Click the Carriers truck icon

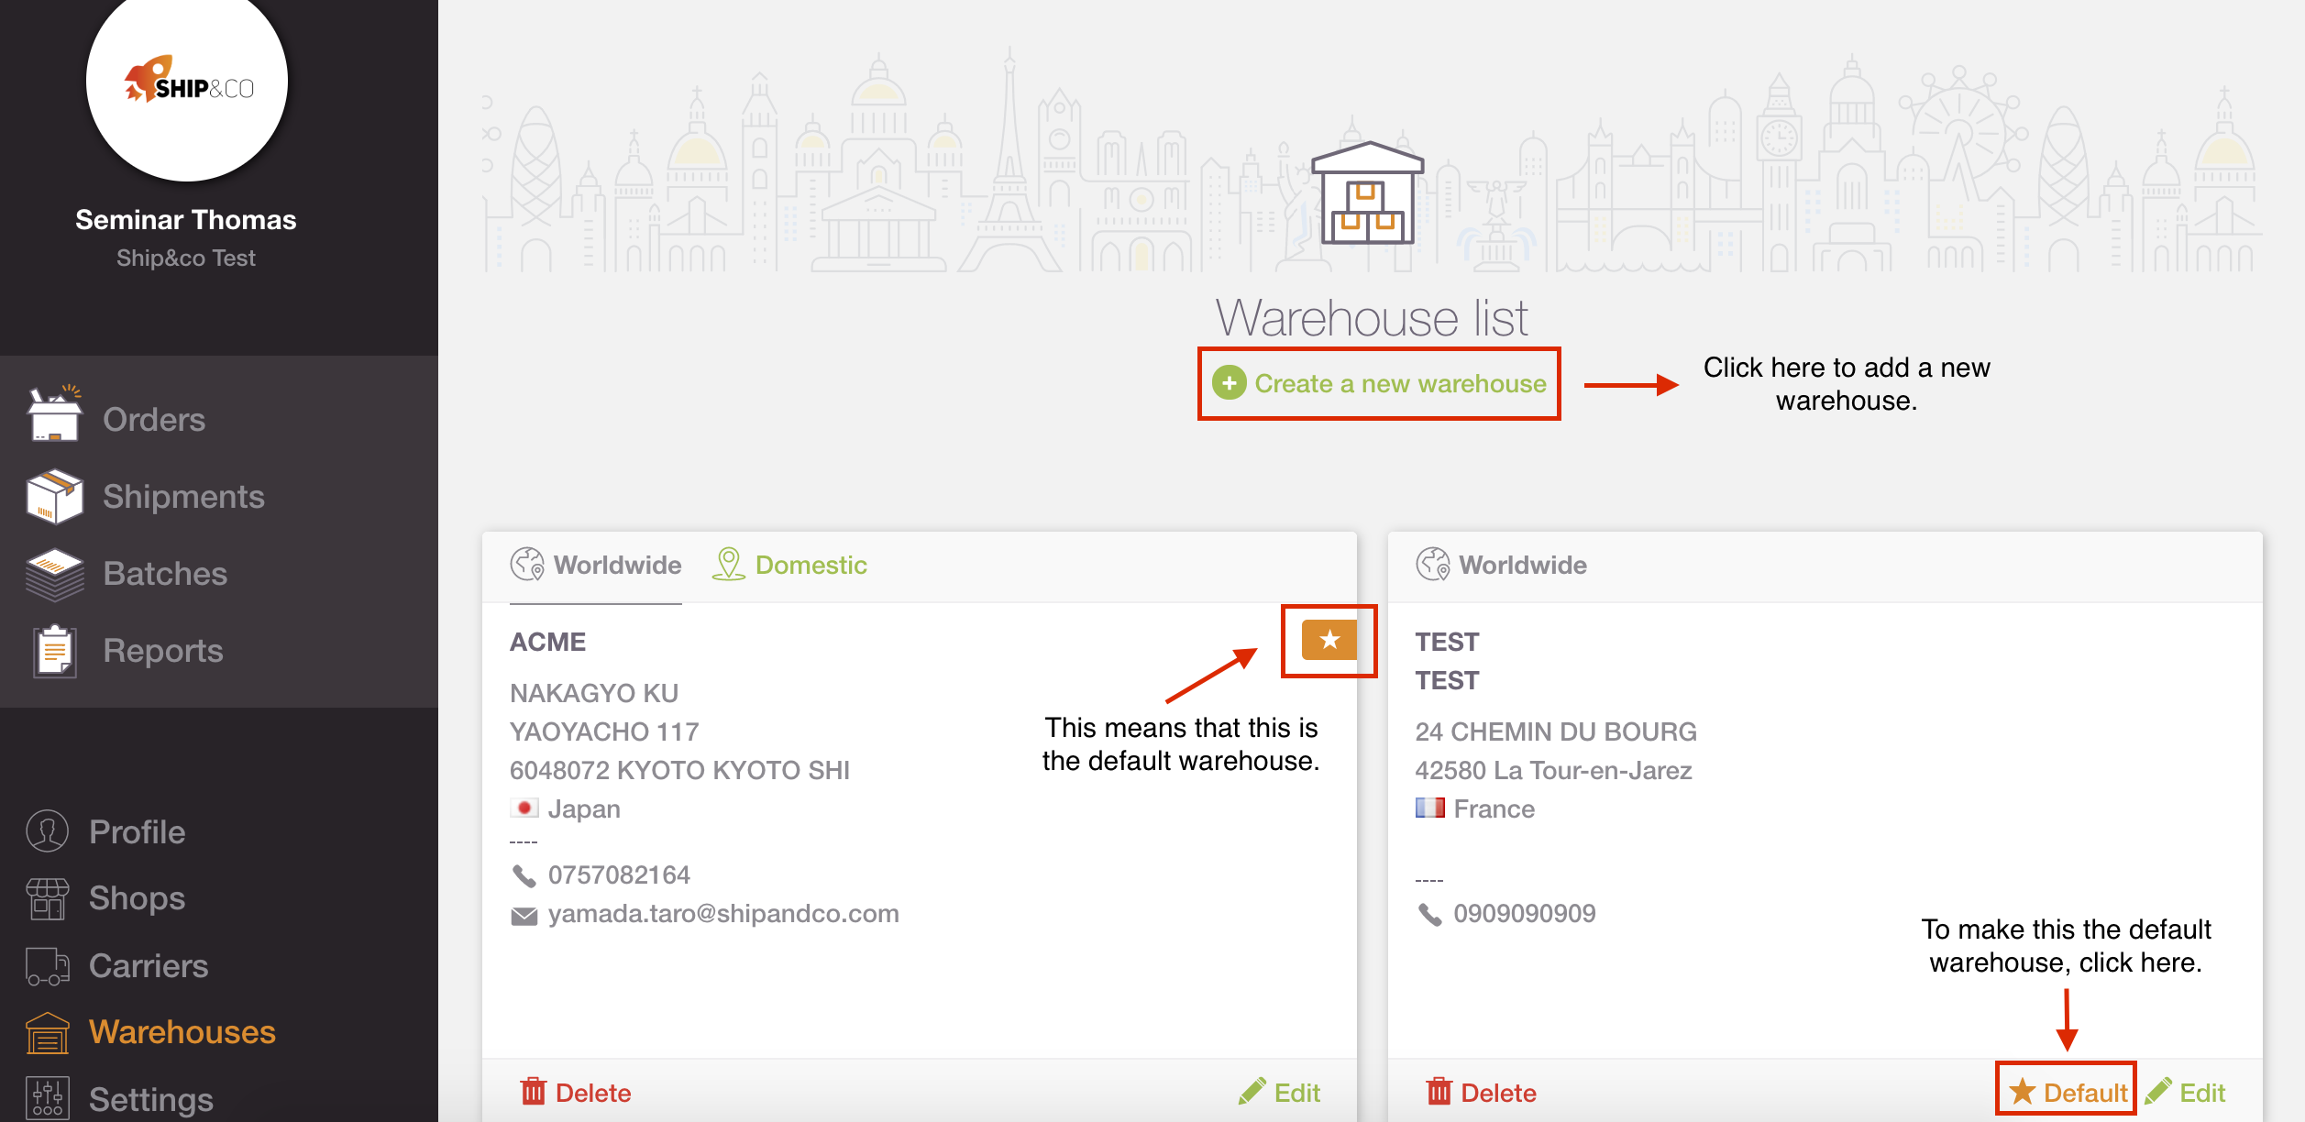point(48,966)
